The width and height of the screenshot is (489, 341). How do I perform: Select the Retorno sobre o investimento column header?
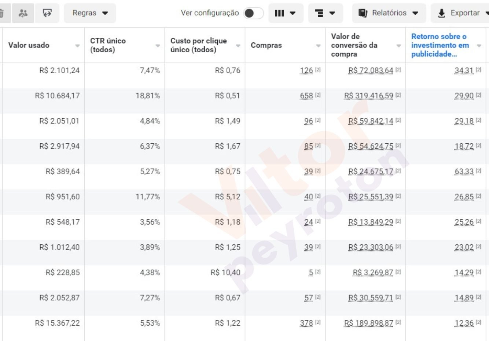click(x=440, y=45)
